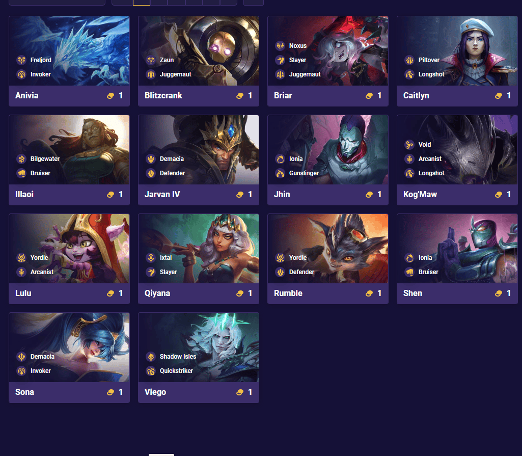
Task: Open the Briar champion name link
Action: (283, 96)
